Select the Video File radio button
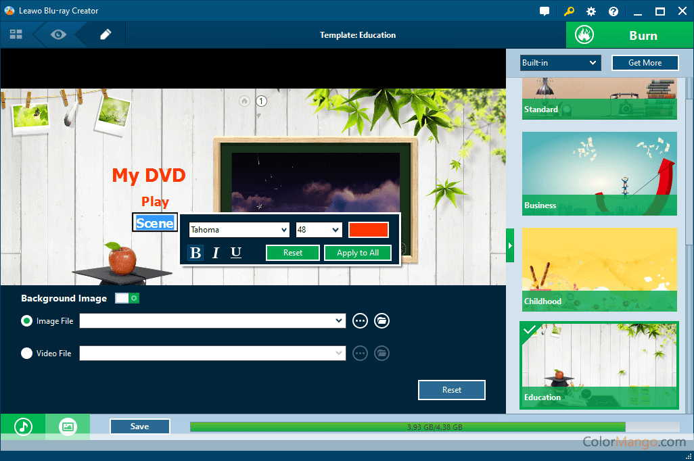Screen dimensions: 694x461 (27, 353)
